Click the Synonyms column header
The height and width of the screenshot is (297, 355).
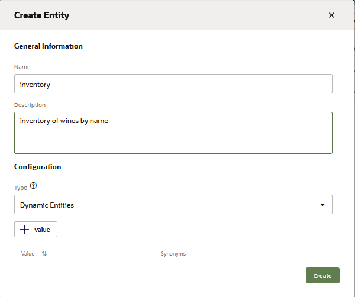(173, 254)
